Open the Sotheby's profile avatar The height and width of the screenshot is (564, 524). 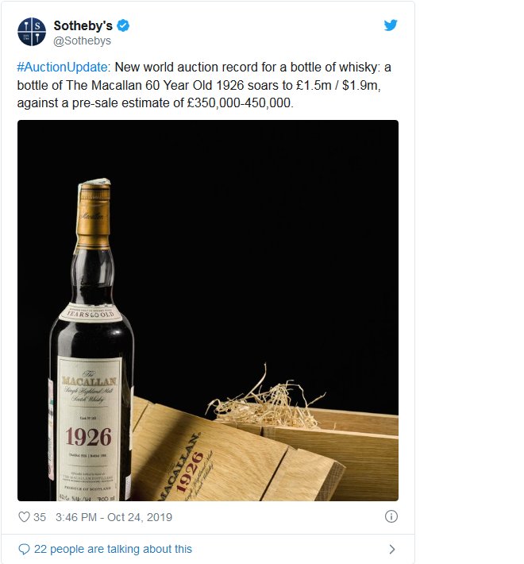click(x=32, y=32)
